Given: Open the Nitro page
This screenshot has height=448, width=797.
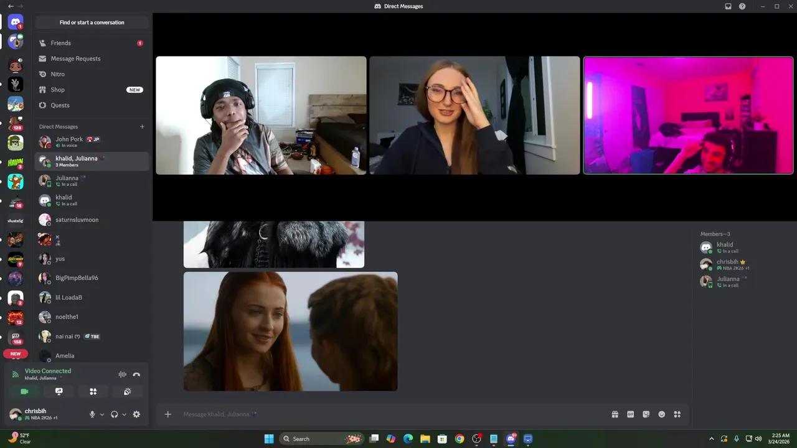Looking at the screenshot, I should coord(92,74).
